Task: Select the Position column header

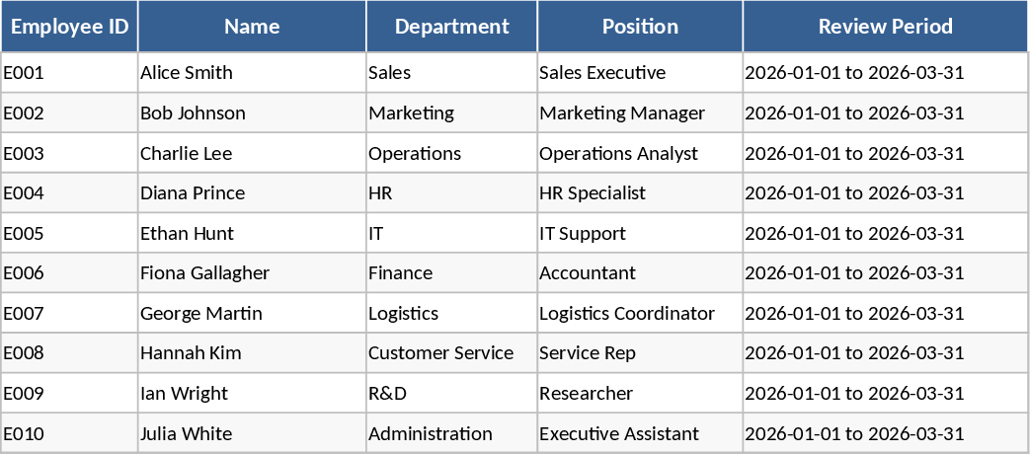Action: [640, 27]
